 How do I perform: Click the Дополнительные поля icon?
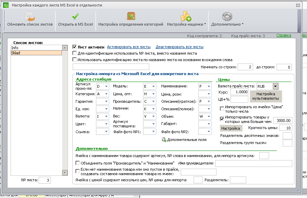pyautogui.click(x=164, y=140)
